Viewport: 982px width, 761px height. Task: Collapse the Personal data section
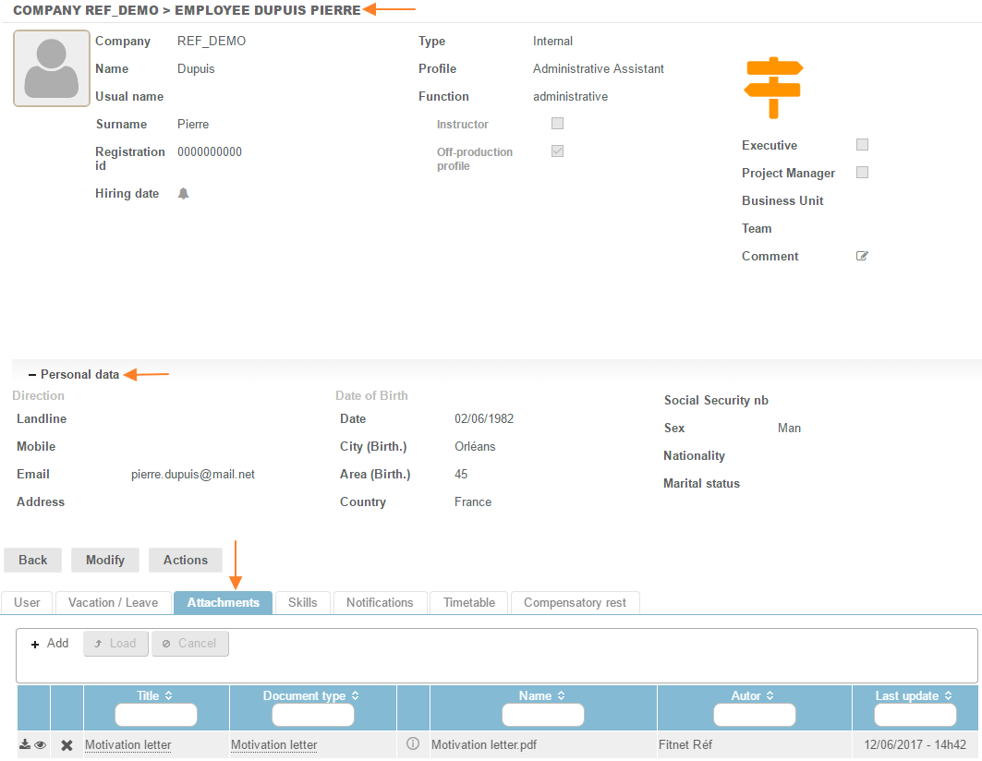coord(32,375)
